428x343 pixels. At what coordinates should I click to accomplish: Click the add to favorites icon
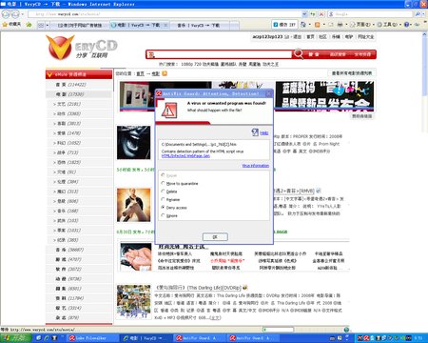[x=29, y=24]
